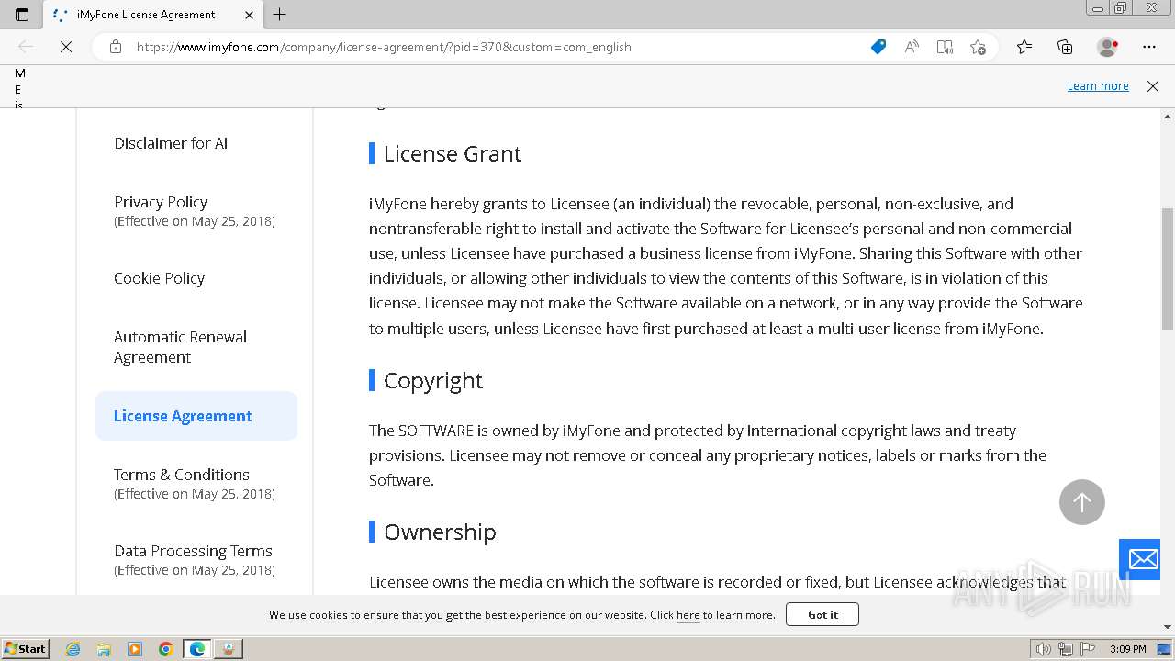
Task: Open the browser profile avatar
Action: [x=1107, y=47]
